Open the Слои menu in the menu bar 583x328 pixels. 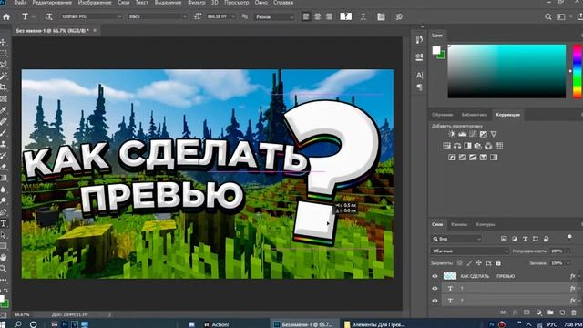coord(124,3)
